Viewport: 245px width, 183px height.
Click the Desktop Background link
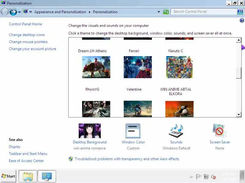click(x=90, y=142)
